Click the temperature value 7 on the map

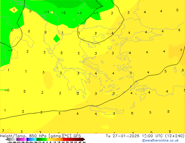coord(181,50)
